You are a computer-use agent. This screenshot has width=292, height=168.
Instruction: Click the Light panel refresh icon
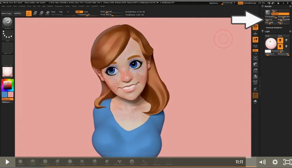290,31
